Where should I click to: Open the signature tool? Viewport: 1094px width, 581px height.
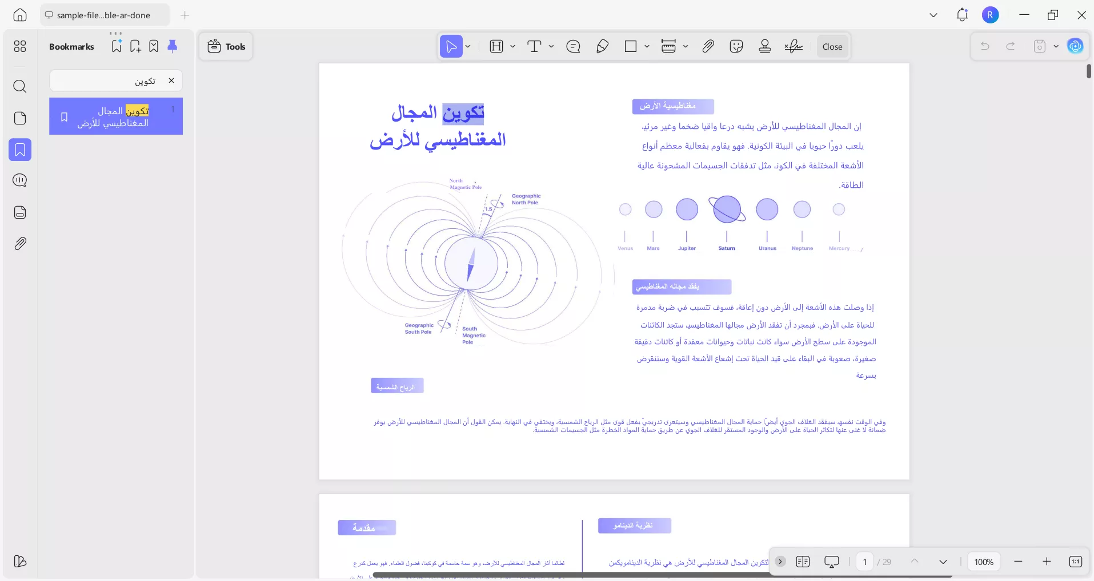click(x=794, y=46)
